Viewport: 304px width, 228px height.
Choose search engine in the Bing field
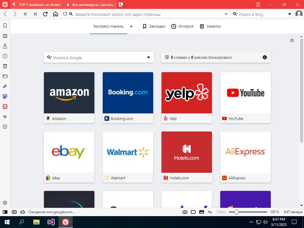(x=235, y=14)
